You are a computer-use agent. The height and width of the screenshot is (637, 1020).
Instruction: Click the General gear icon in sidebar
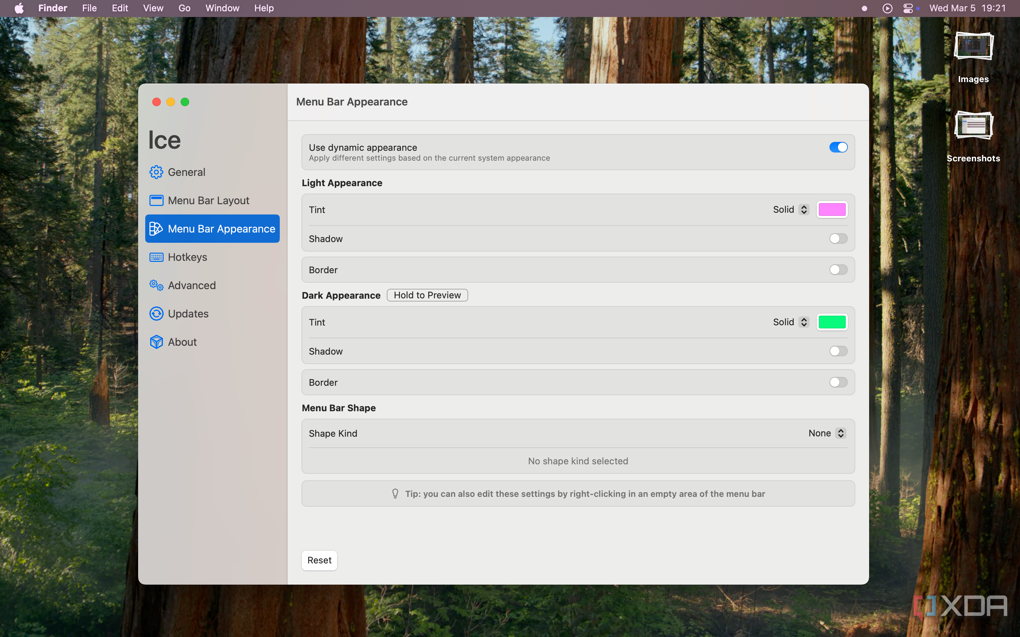[x=156, y=172]
